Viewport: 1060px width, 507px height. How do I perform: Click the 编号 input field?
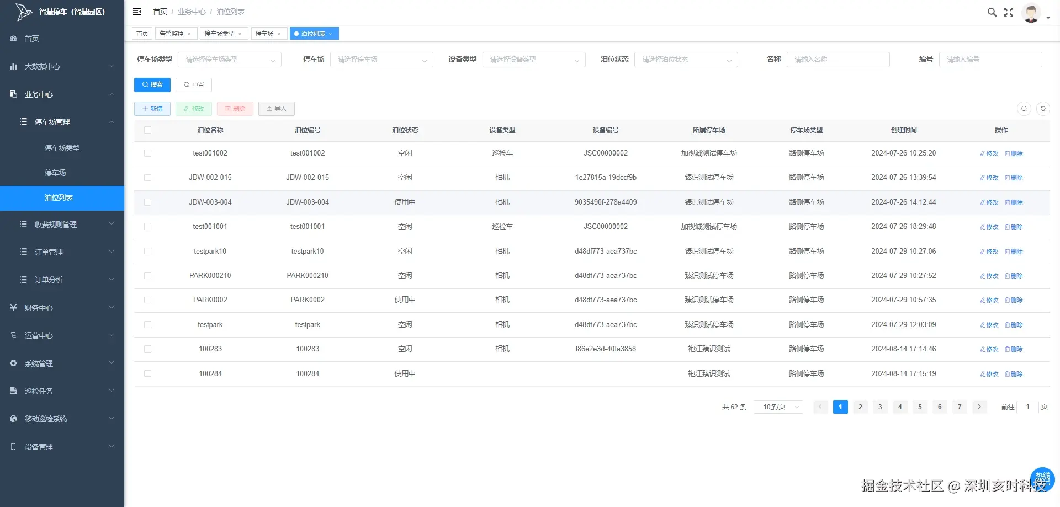(x=990, y=60)
